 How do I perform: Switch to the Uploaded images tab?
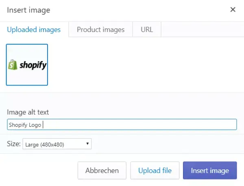tap(34, 30)
